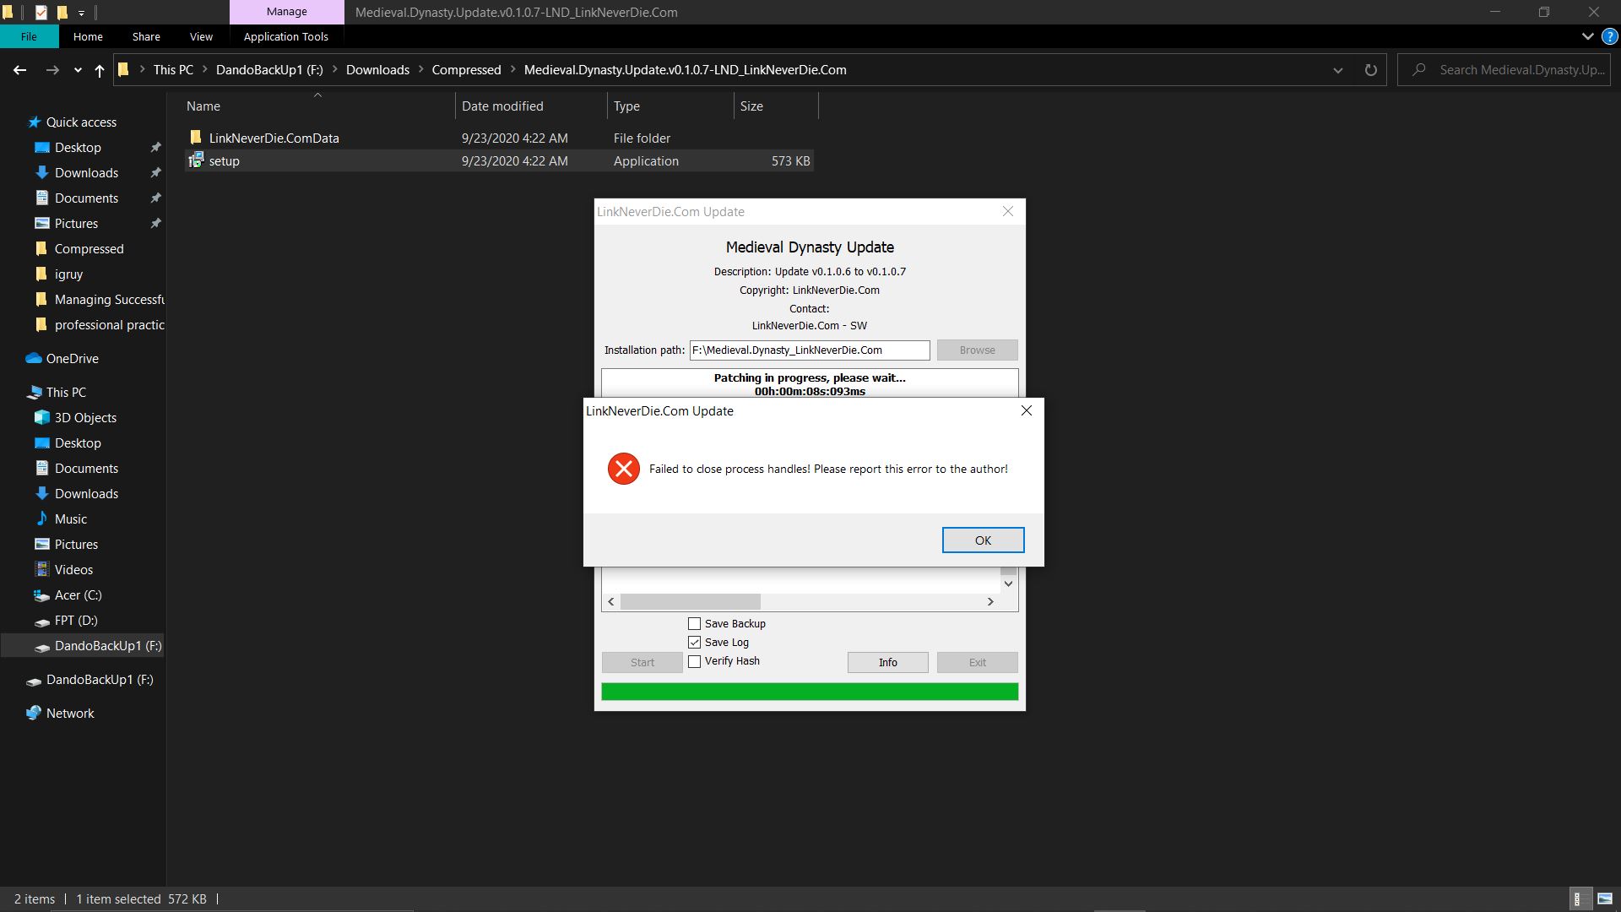Click Compressed in the address breadcrumb
Image resolution: width=1621 pixels, height=912 pixels.
(x=466, y=70)
